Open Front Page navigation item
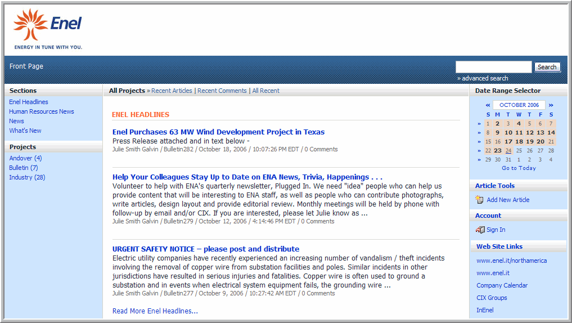Image resolution: width=572 pixels, height=323 pixels. tap(26, 66)
